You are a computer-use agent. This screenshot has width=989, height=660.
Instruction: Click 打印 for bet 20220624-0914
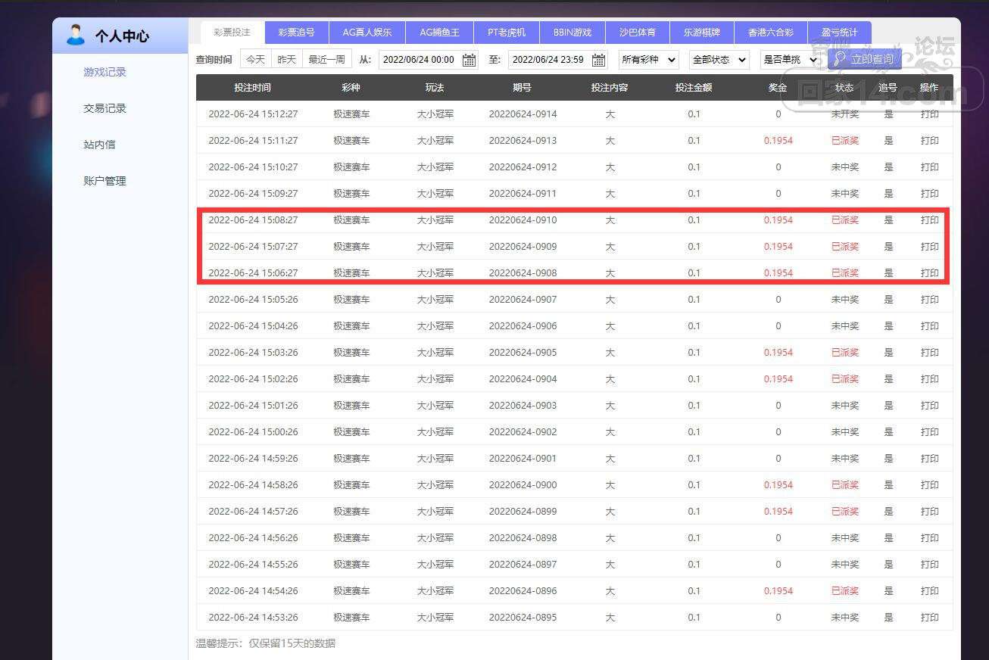pyautogui.click(x=929, y=114)
